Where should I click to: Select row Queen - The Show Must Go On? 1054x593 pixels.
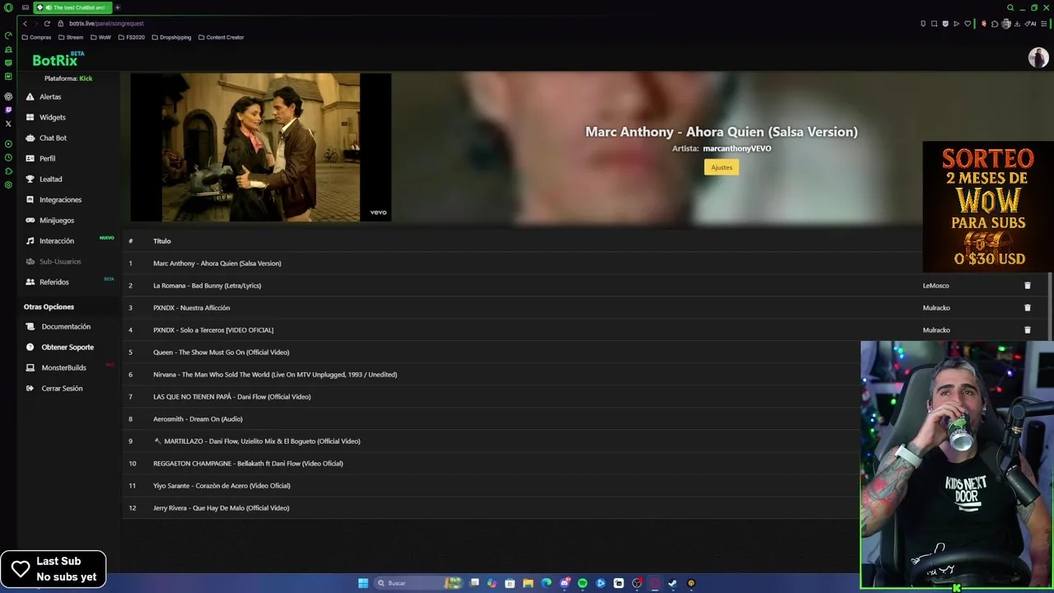click(x=491, y=353)
